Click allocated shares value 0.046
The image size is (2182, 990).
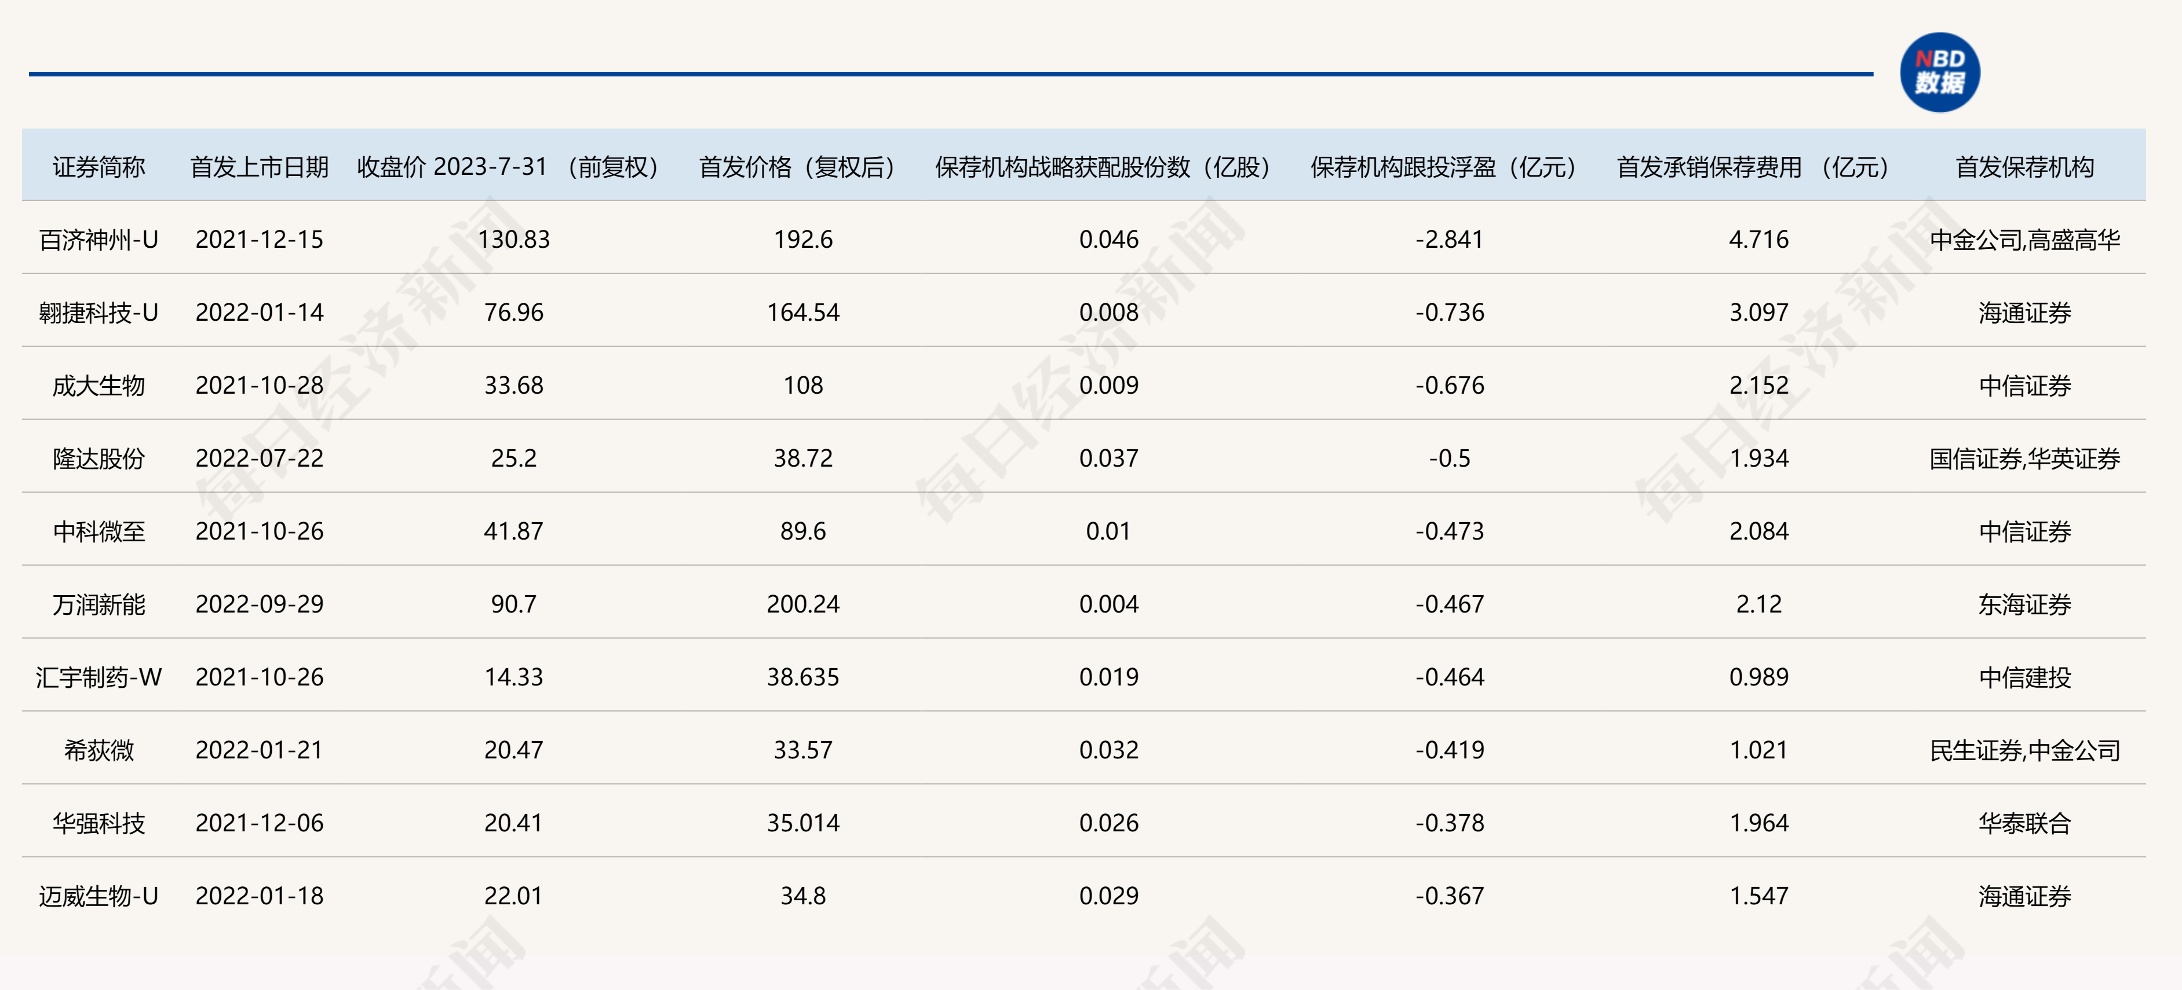click(x=1109, y=240)
